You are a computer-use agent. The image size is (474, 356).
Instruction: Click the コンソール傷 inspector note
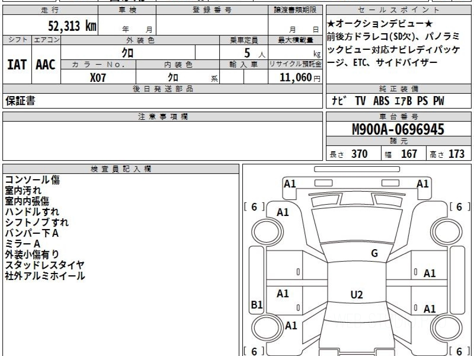(33, 180)
